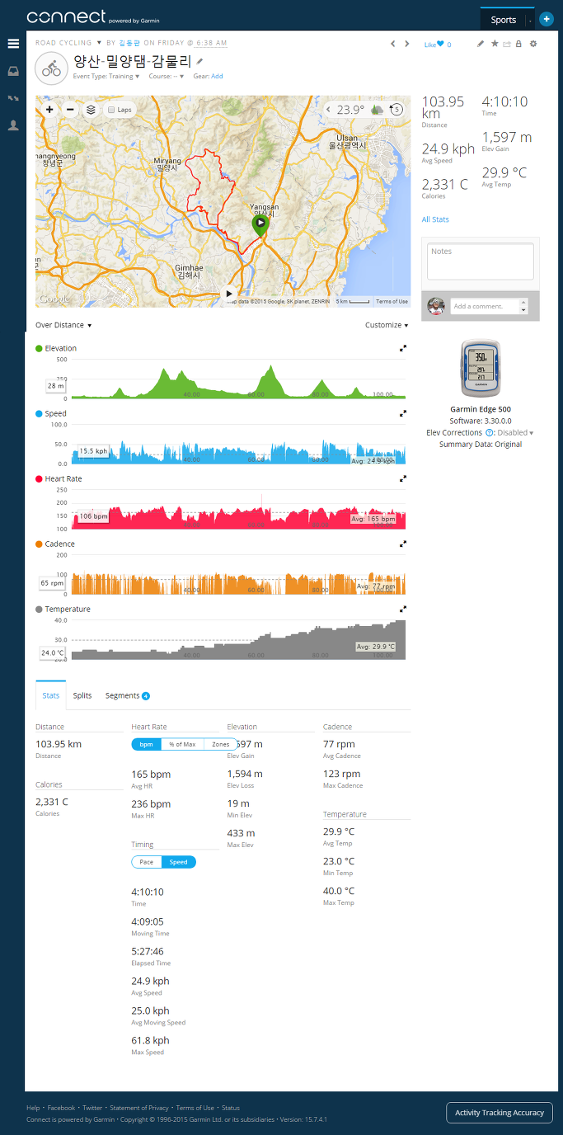Click Elev Corrections help question icon
This screenshot has width=563, height=1135.
(x=490, y=432)
